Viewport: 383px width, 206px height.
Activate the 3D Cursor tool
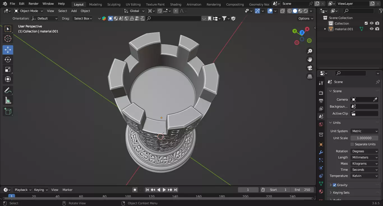pos(8,39)
